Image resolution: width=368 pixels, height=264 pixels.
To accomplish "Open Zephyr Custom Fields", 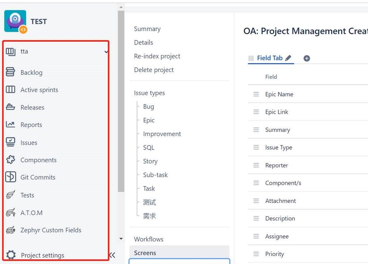I will 51,230.
